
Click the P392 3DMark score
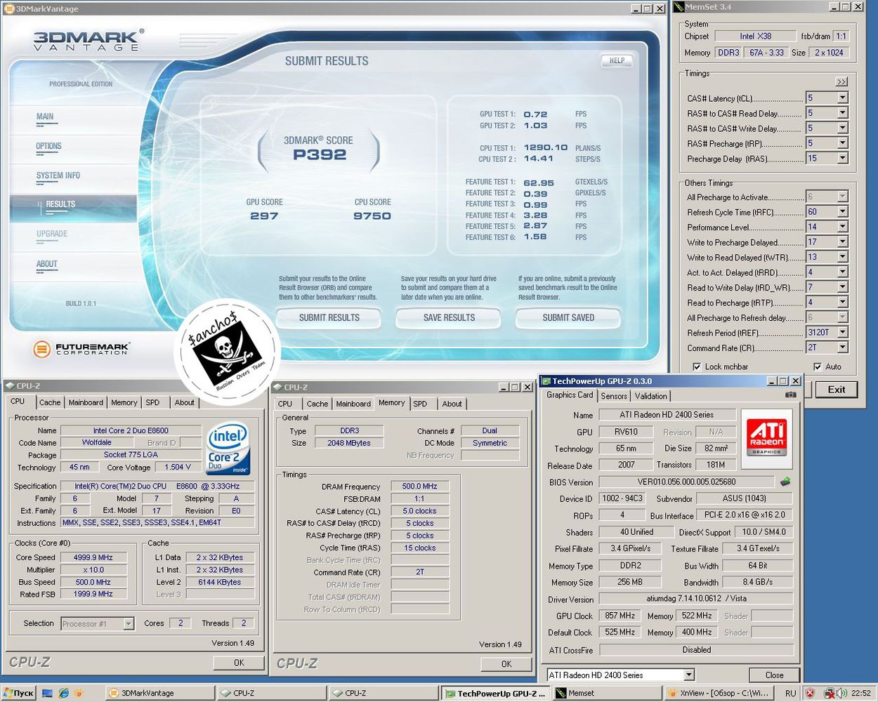[x=320, y=155]
